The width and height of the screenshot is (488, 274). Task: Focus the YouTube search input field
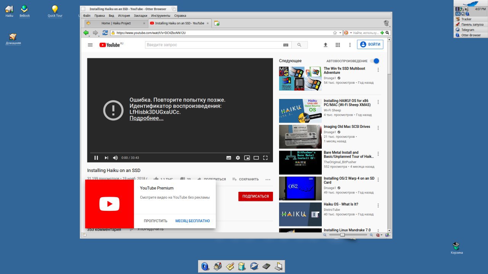[214, 45]
